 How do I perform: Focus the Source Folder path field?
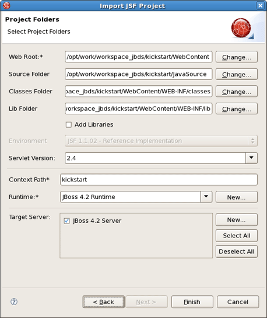[x=138, y=74]
